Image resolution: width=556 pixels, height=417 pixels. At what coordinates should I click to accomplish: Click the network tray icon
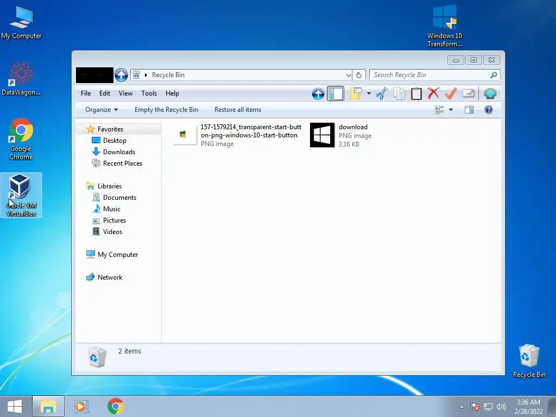click(x=488, y=407)
